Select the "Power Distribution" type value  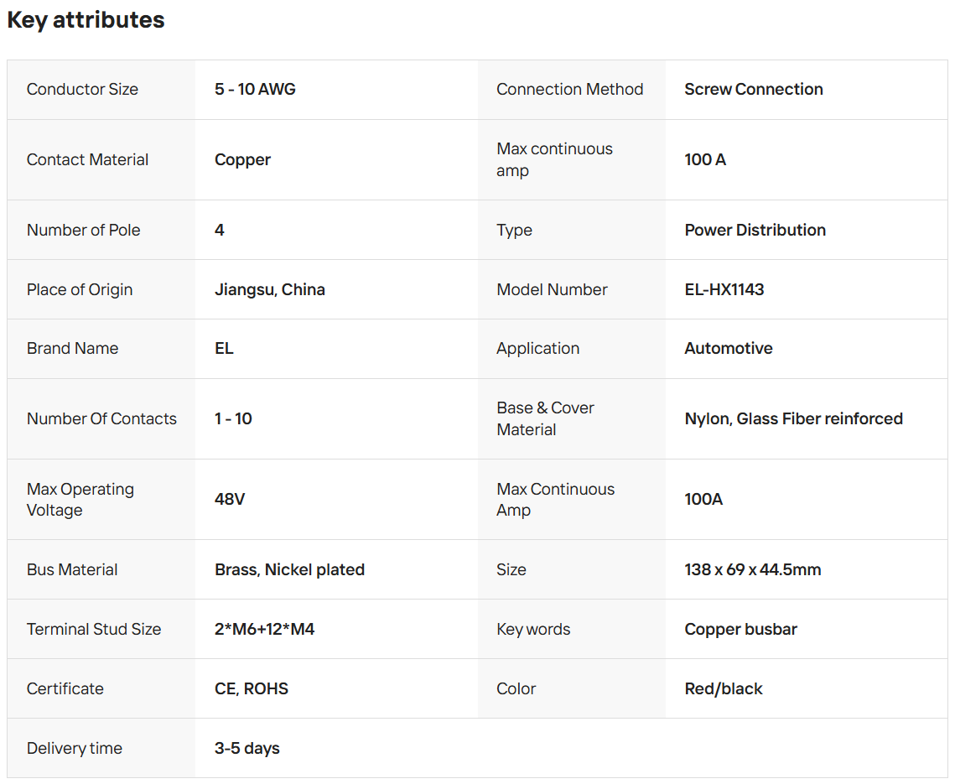[755, 230]
